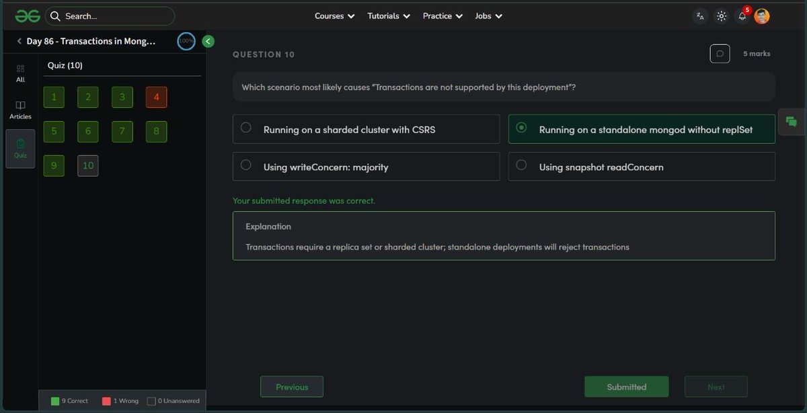Screen dimensions: 807x413
Task: Expand the Tutorials dropdown
Action: coord(389,16)
